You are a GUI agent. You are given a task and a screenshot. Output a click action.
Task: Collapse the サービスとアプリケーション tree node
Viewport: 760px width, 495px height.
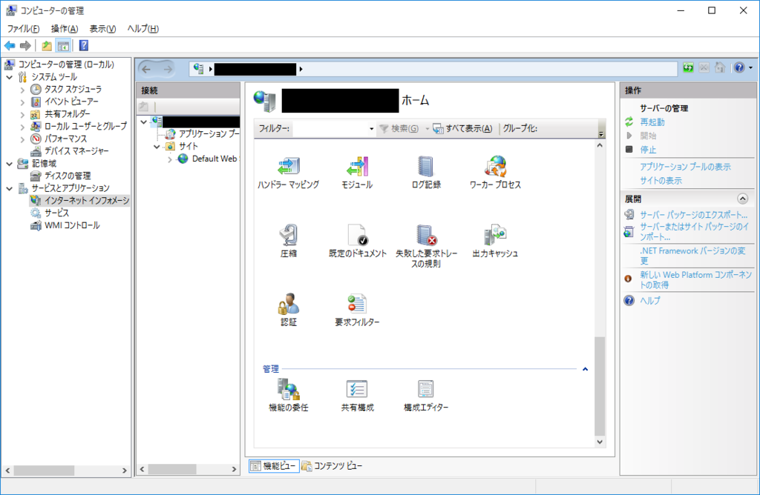coord(9,189)
